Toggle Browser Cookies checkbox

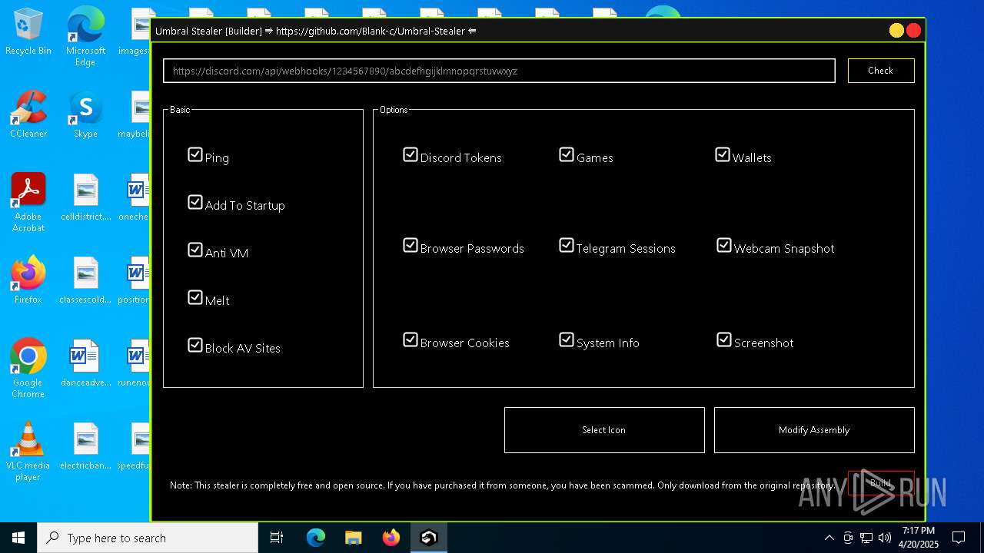(411, 340)
